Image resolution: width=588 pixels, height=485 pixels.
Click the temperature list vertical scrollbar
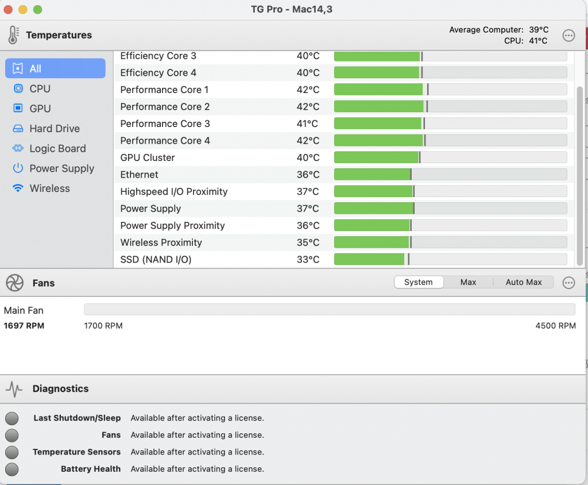[x=579, y=172]
